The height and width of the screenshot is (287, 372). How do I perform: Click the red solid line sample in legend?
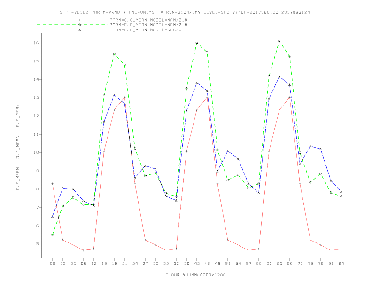73,20
